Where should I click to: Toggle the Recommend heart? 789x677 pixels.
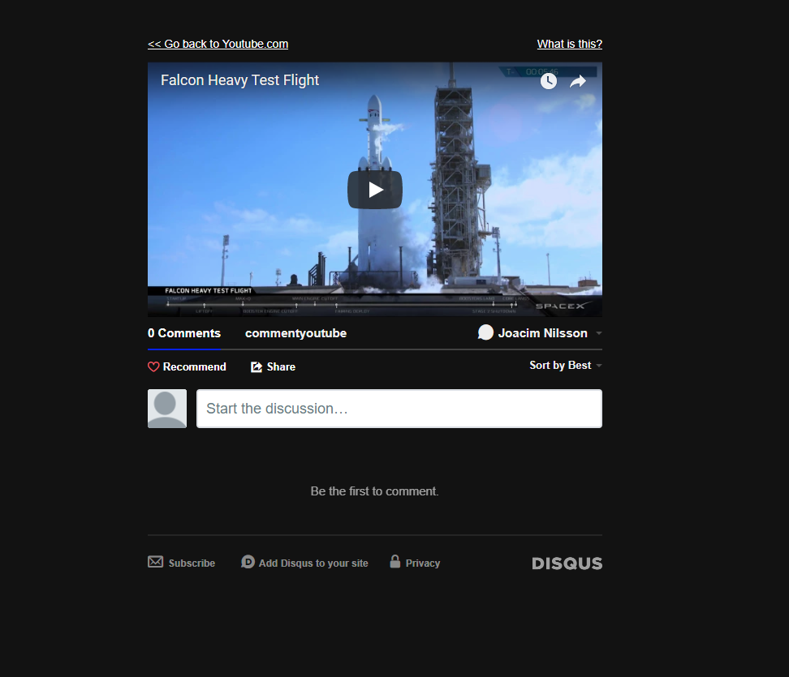point(153,366)
